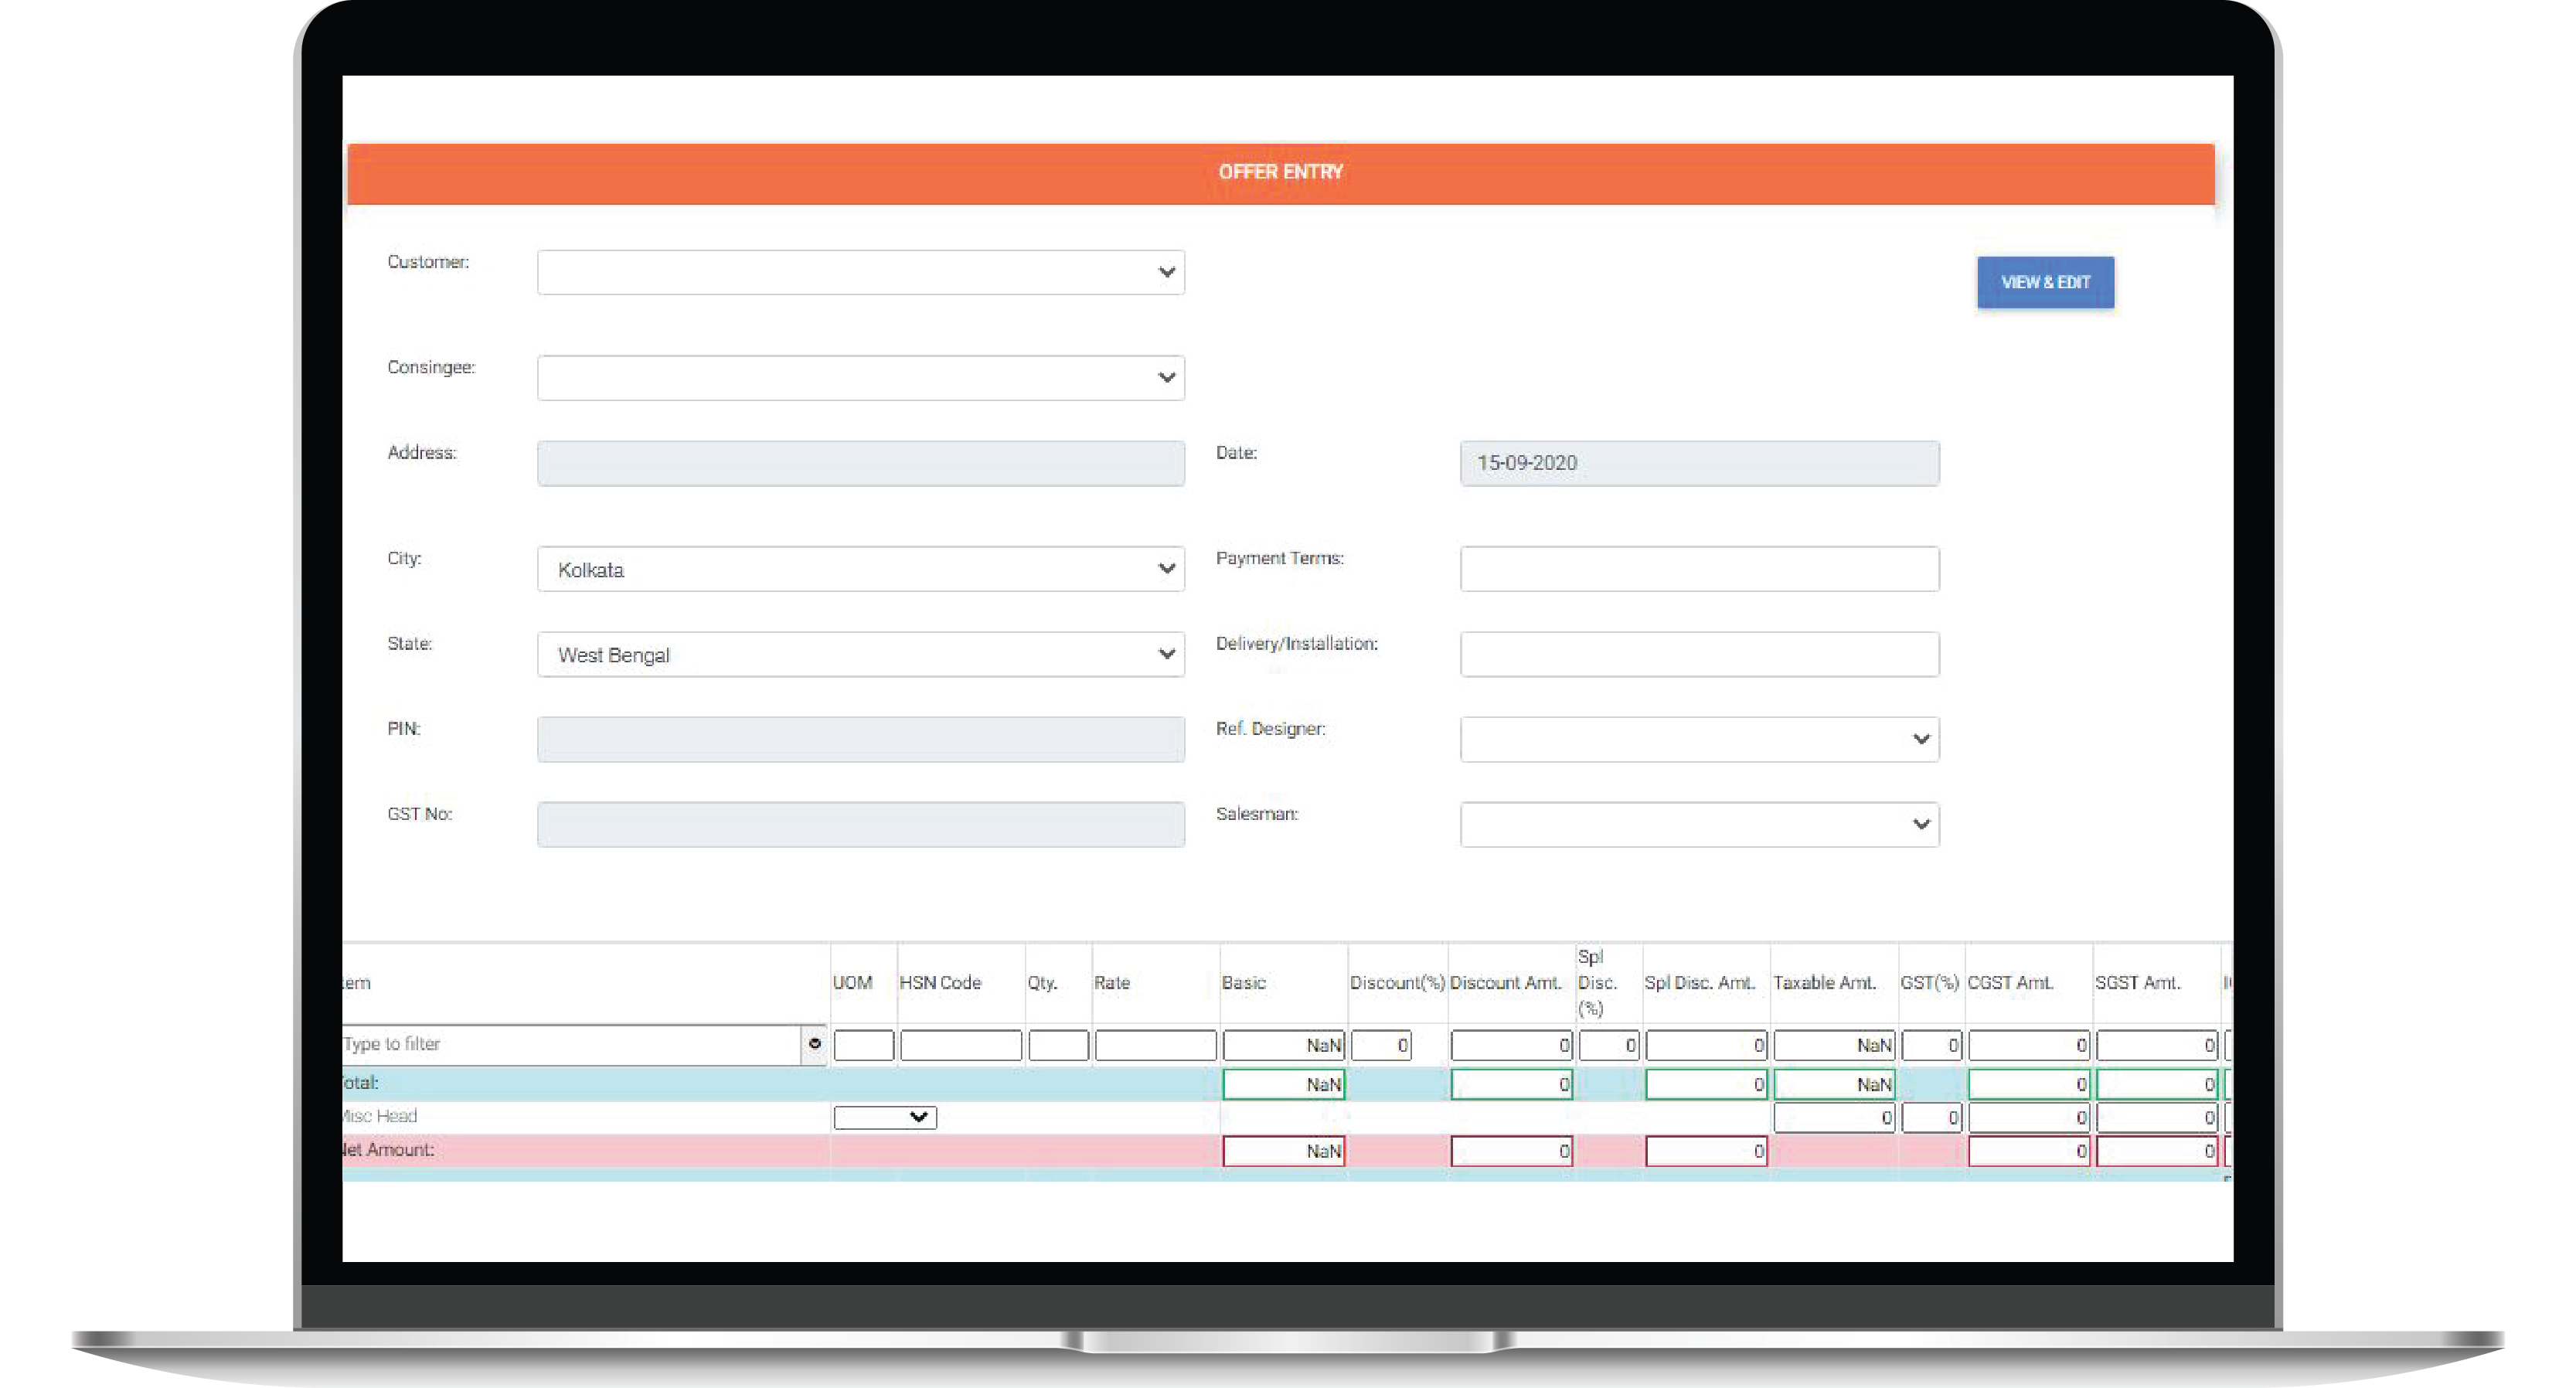Click the Date field showing 15-09-2020
This screenshot has height=1388, width=2576.
pos(1698,463)
